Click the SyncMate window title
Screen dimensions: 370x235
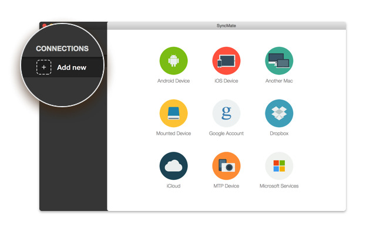226,26
